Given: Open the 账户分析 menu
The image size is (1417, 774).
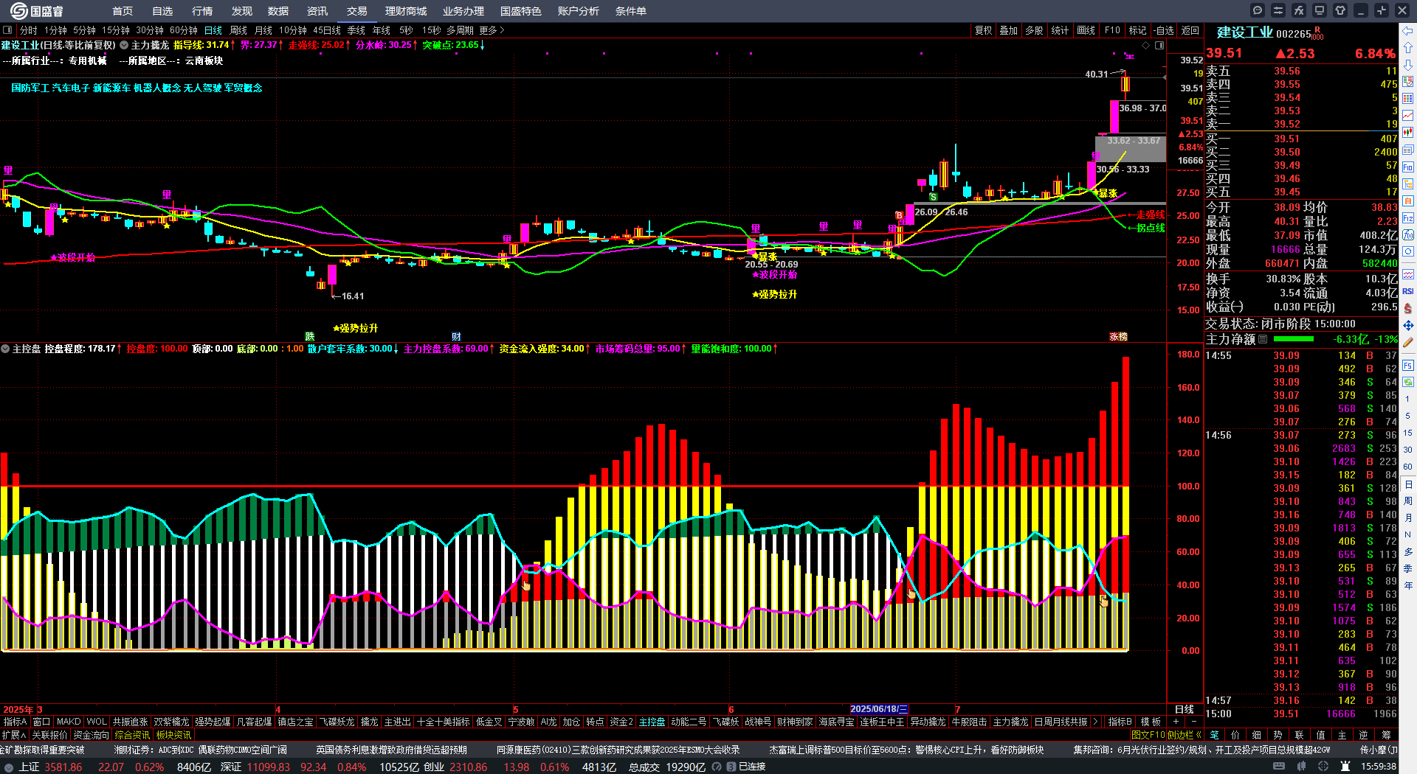Looking at the screenshot, I should (x=579, y=11).
